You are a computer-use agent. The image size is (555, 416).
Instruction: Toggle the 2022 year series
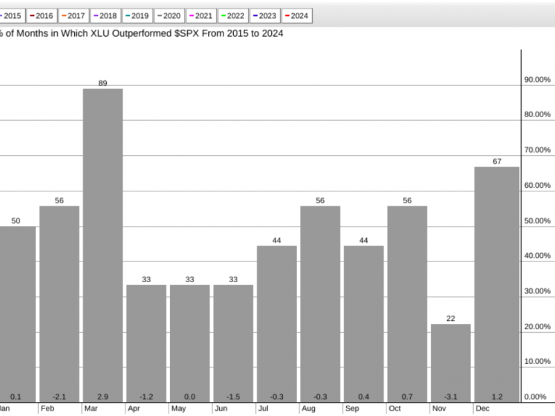(233, 16)
